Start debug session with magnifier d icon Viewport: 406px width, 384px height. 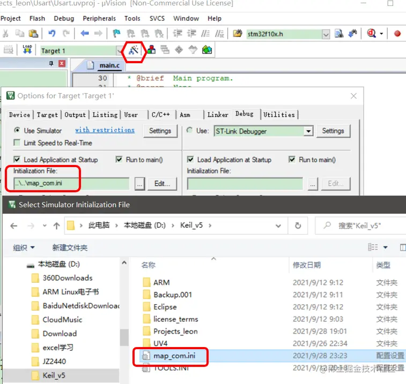tap(371, 34)
